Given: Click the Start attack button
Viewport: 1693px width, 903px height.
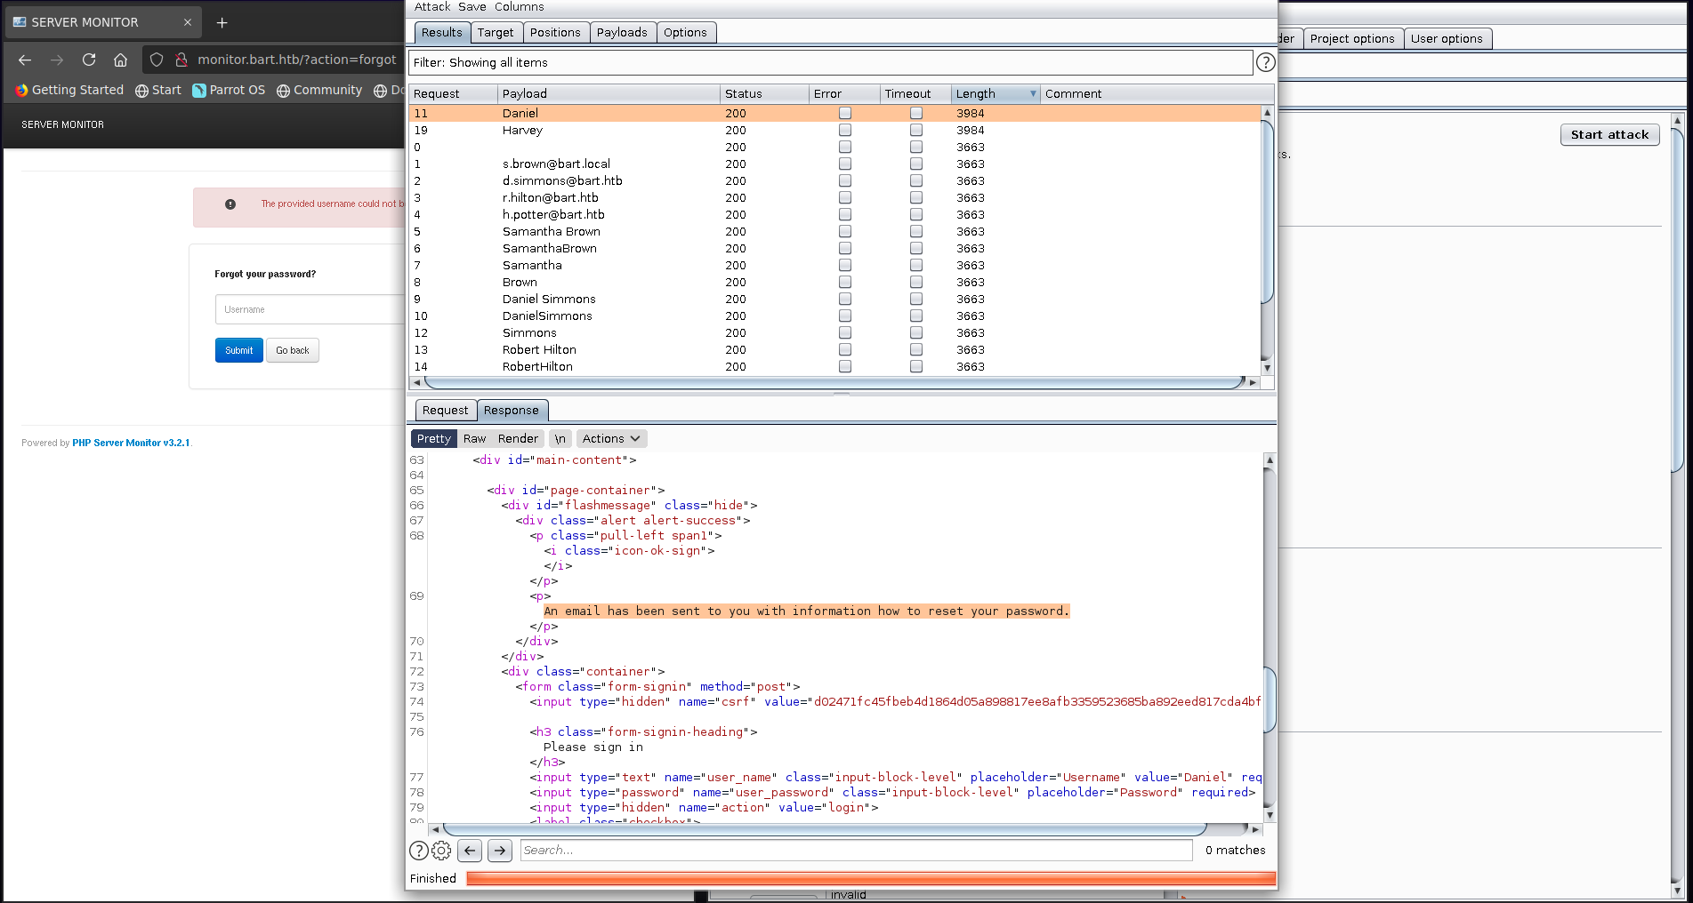Looking at the screenshot, I should tap(1609, 134).
